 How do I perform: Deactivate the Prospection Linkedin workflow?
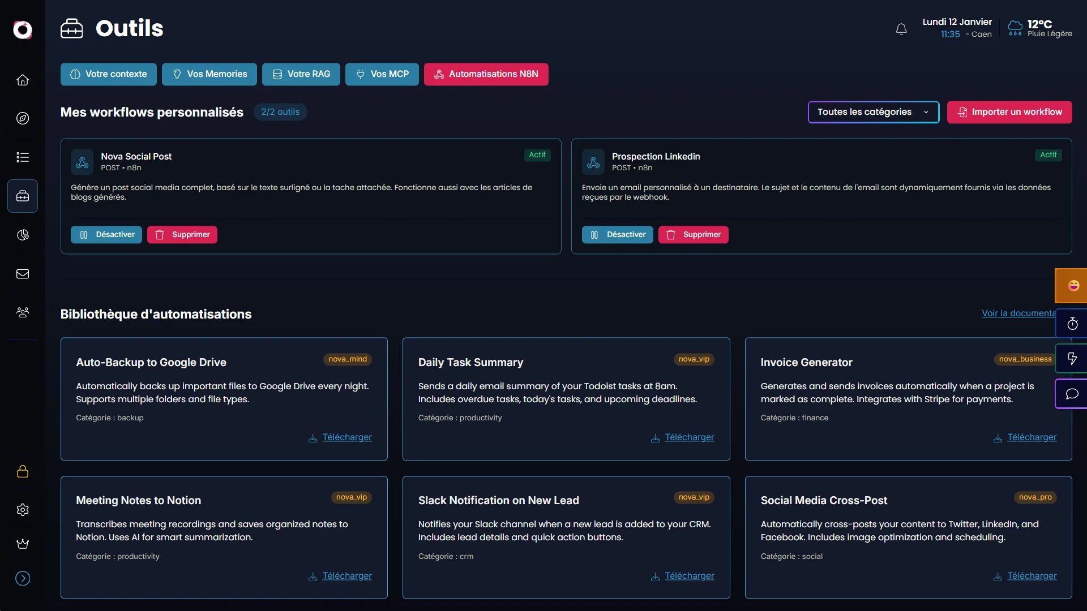(x=617, y=235)
